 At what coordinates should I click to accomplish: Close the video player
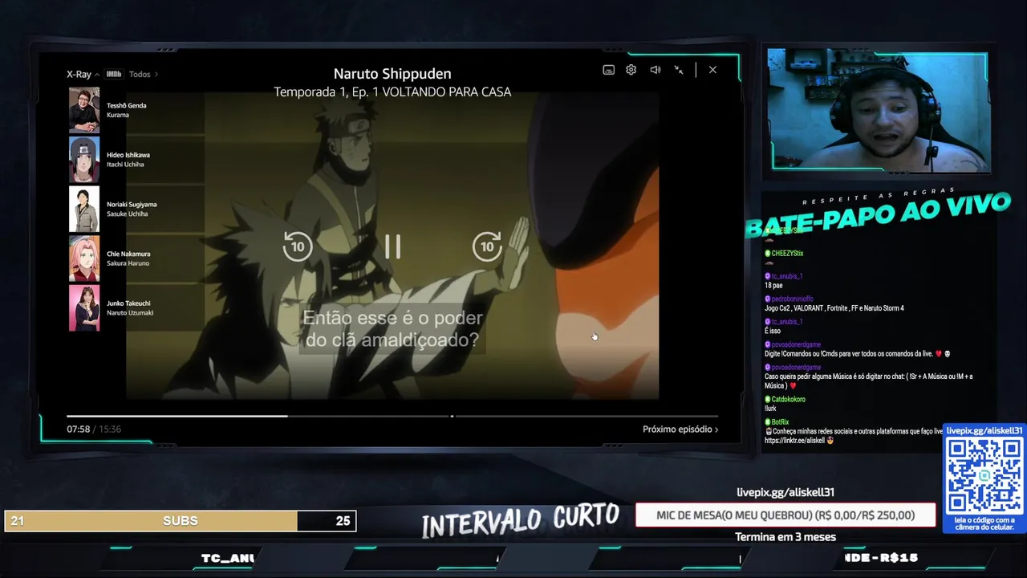pyautogui.click(x=712, y=70)
